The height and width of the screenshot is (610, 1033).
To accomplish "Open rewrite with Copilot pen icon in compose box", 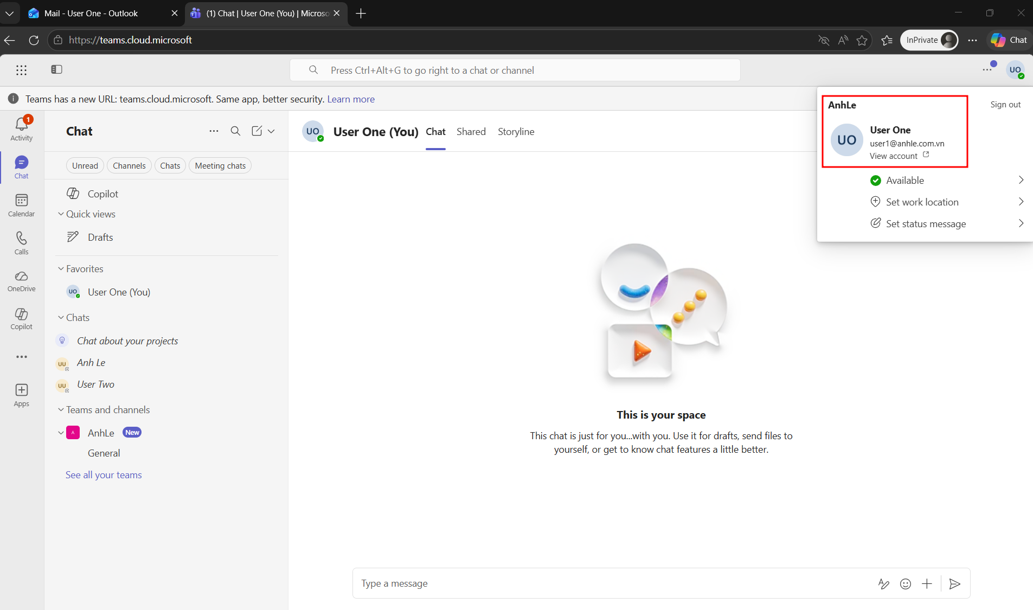I will tap(884, 583).
